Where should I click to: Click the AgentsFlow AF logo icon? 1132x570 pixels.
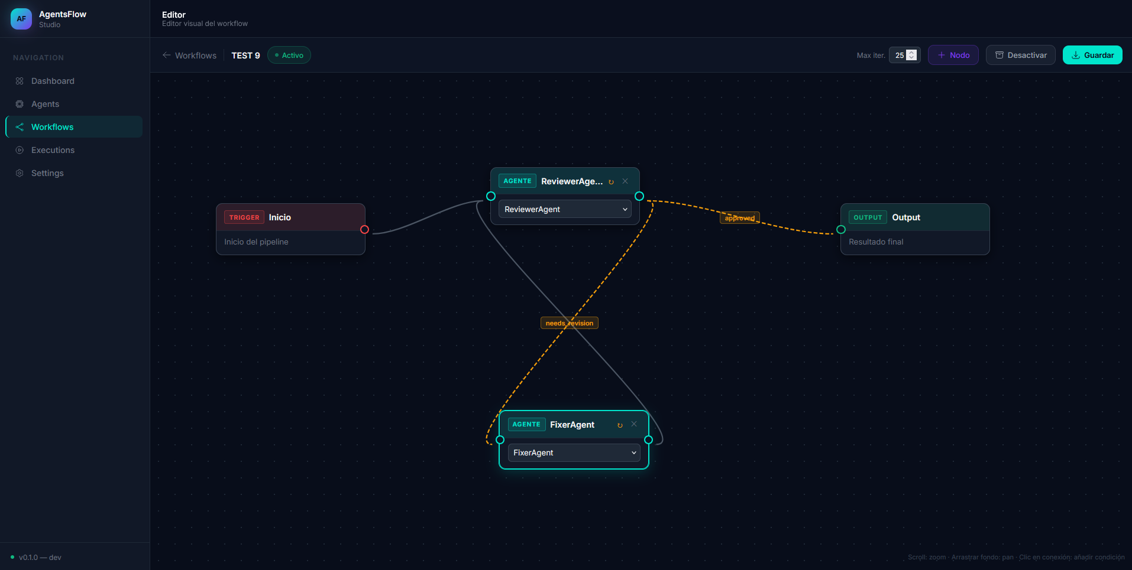coord(21,19)
